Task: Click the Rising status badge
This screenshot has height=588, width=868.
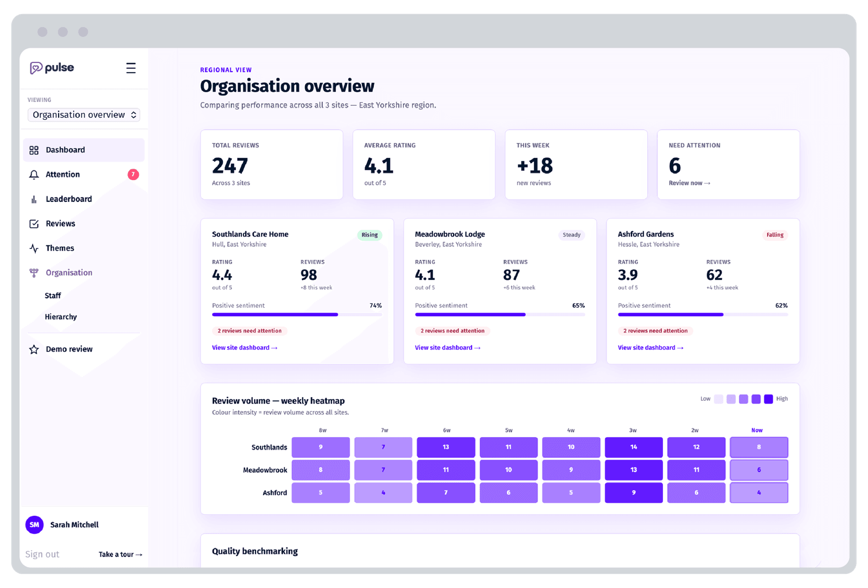Action: (x=369, y=235)
